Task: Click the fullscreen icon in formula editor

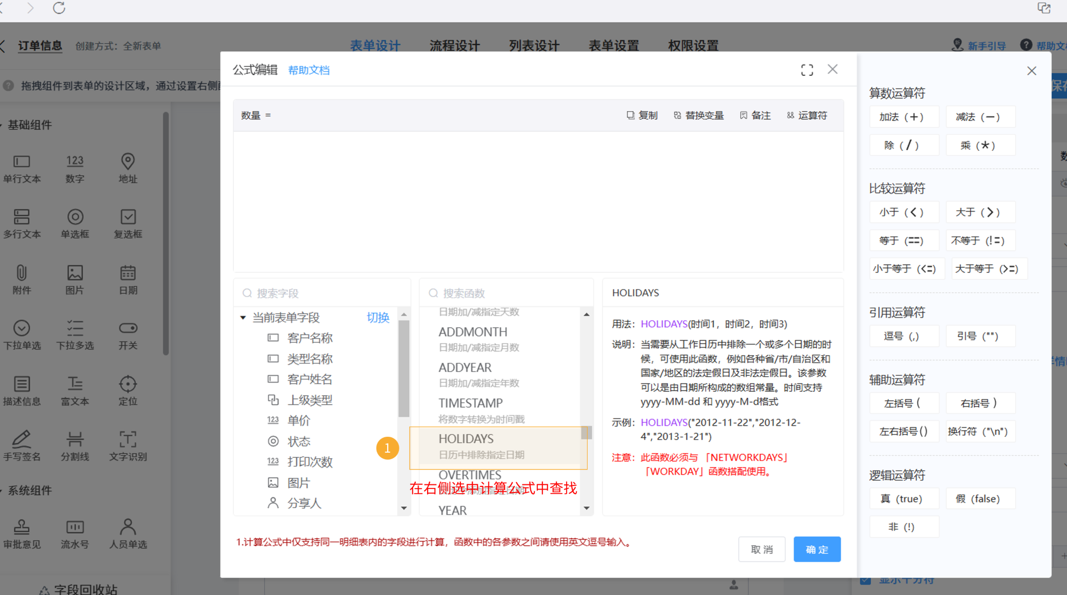Action: coord(807,70)
